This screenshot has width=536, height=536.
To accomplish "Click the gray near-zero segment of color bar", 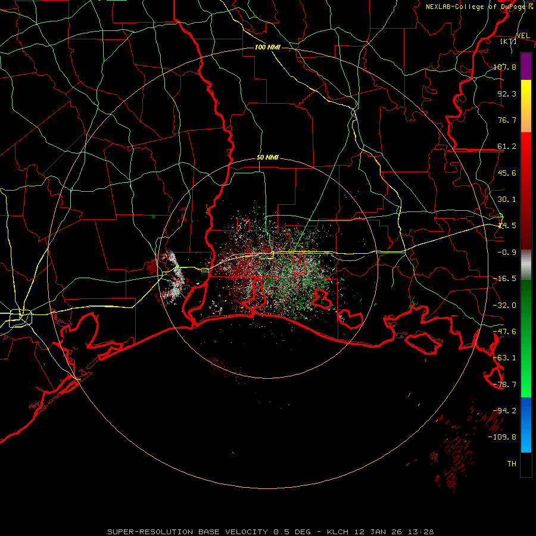I will click(x=526, y=264).
